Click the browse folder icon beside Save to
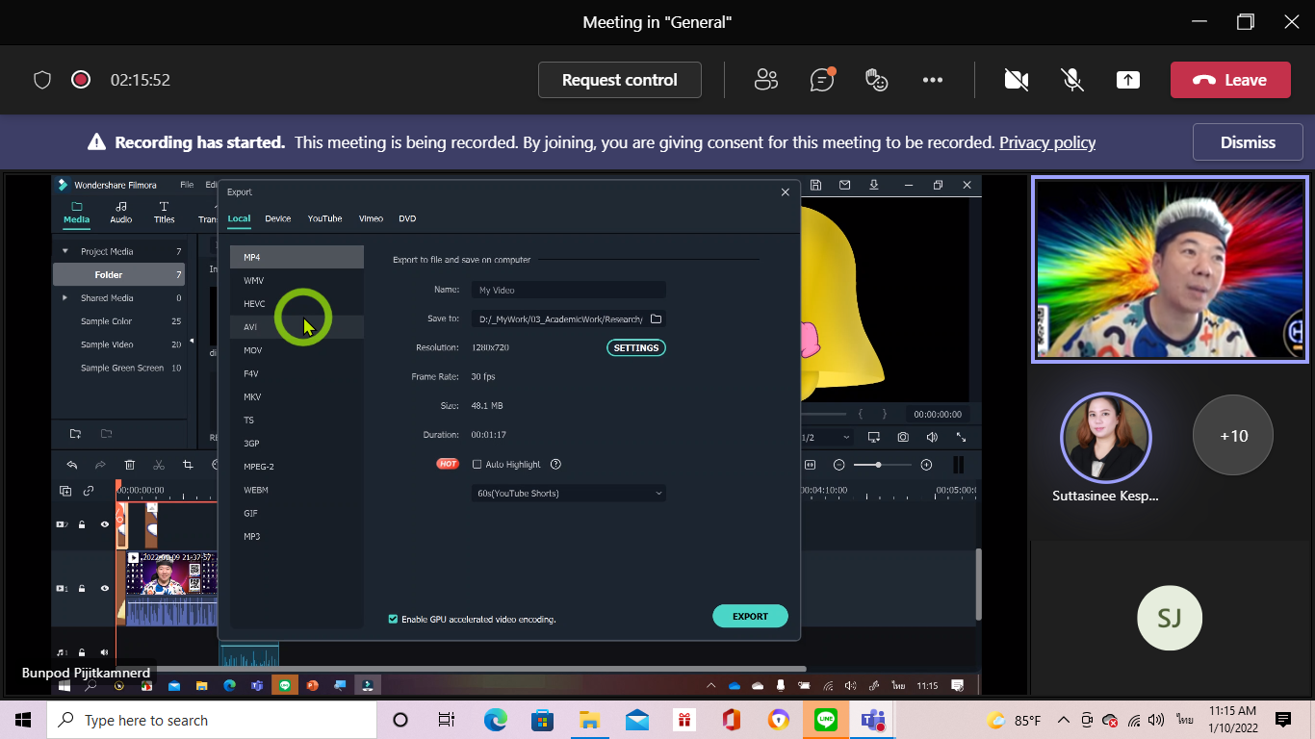The width and height of the screenshot is (1315, 739). tap(657, 319)
